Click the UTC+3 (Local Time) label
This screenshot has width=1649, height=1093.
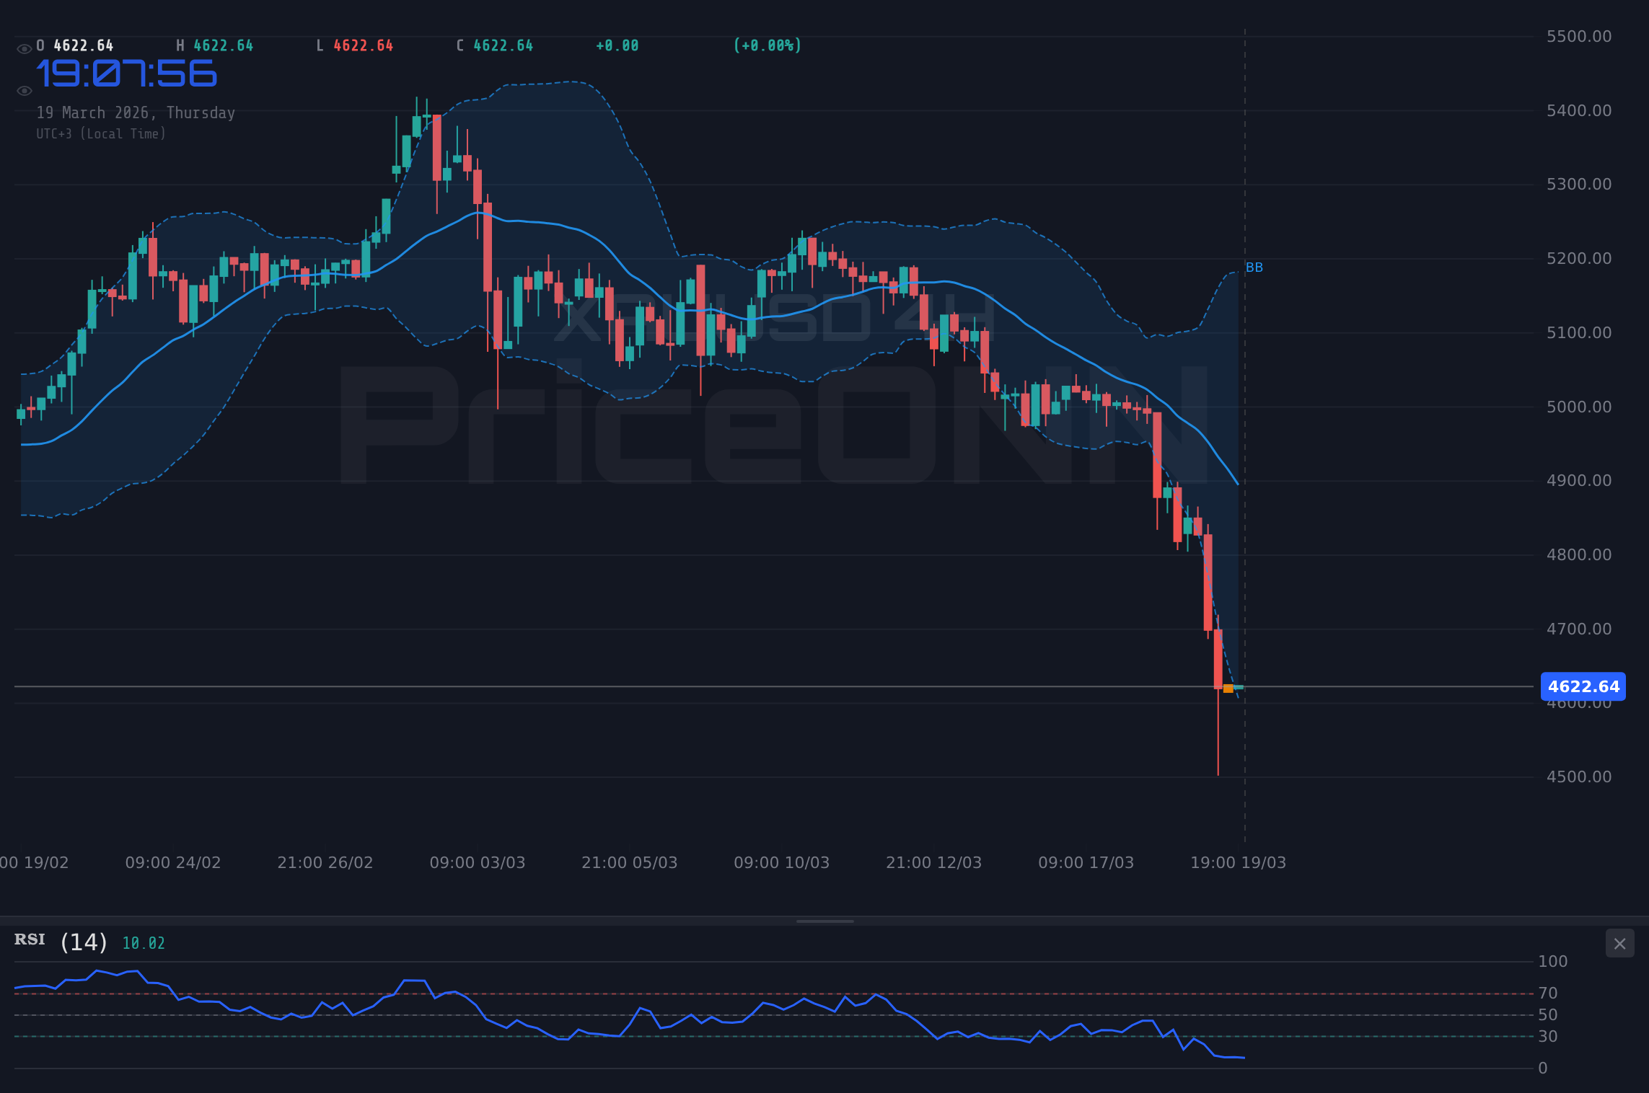(x=101, y=133)
